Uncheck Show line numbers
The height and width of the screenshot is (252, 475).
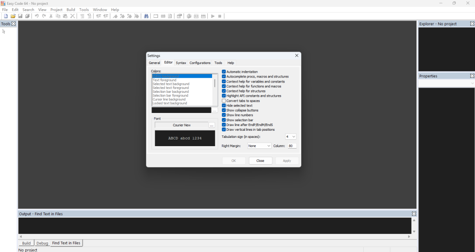[224, 115]
